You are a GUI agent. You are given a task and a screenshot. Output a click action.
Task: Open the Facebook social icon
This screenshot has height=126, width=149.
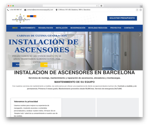pos(137,10)
